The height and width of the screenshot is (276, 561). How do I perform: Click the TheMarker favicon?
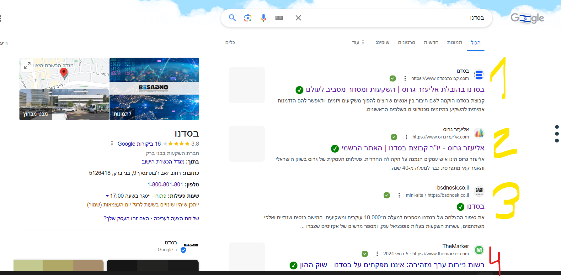click(x=479, y=250)
